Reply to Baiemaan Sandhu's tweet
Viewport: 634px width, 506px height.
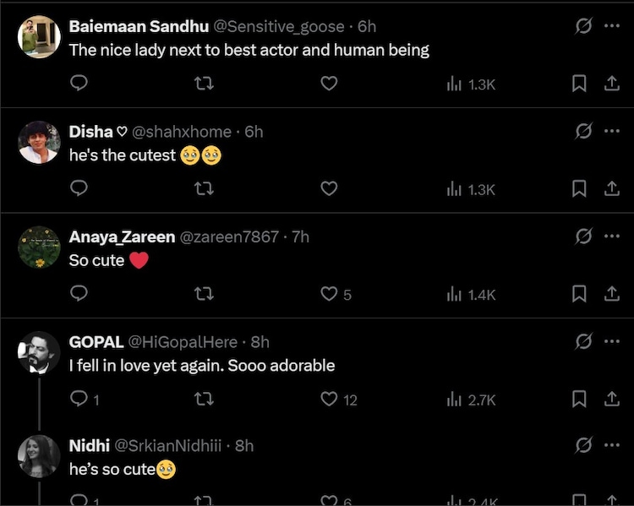(79, 84)
